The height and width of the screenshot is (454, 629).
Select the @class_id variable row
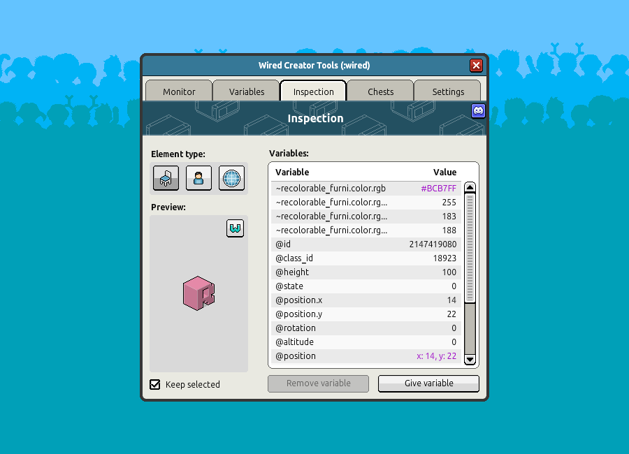pos(366,258)
